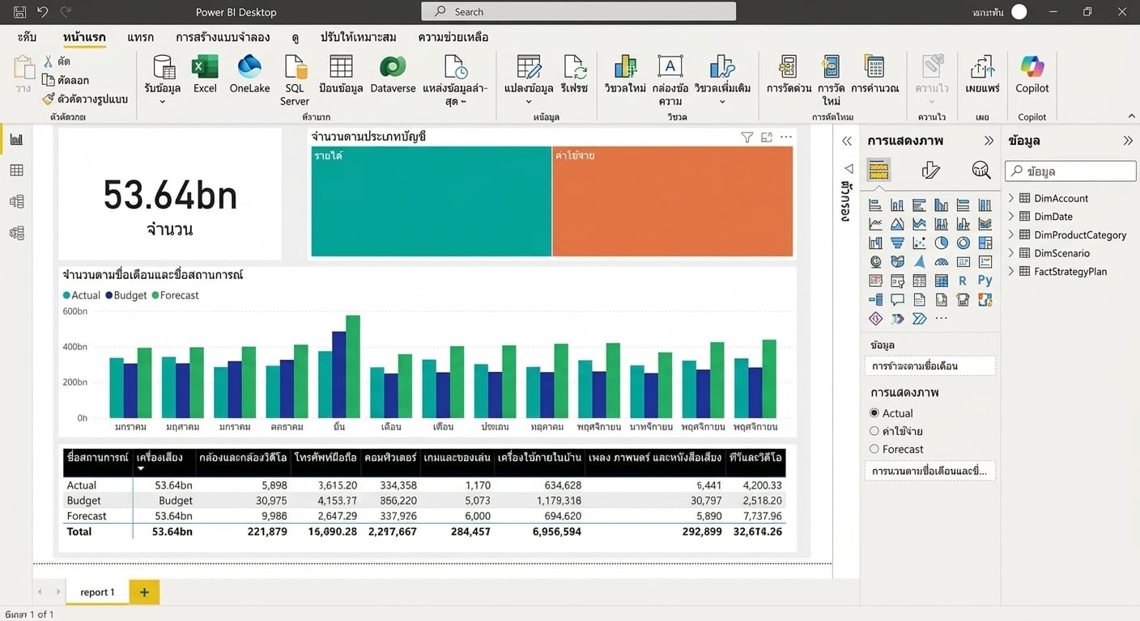Insert a new visual with วิชวลใหม่
The image size is (1140, 621).
pyautogui.click(x=625, y=74)
